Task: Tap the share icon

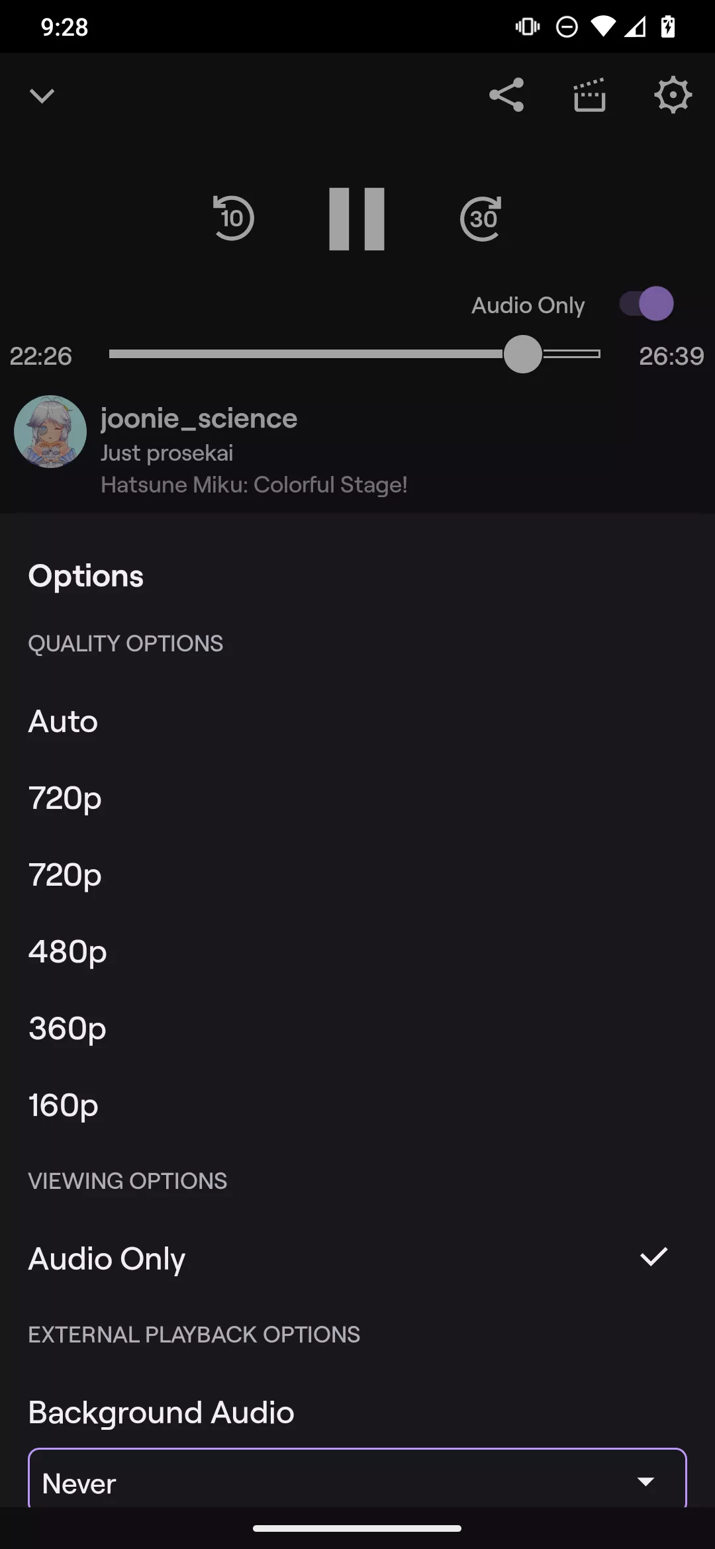Action: [506, 95]
